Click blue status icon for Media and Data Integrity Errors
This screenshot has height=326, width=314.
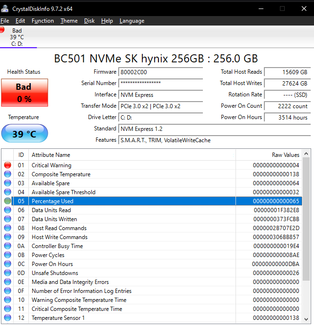8,282
